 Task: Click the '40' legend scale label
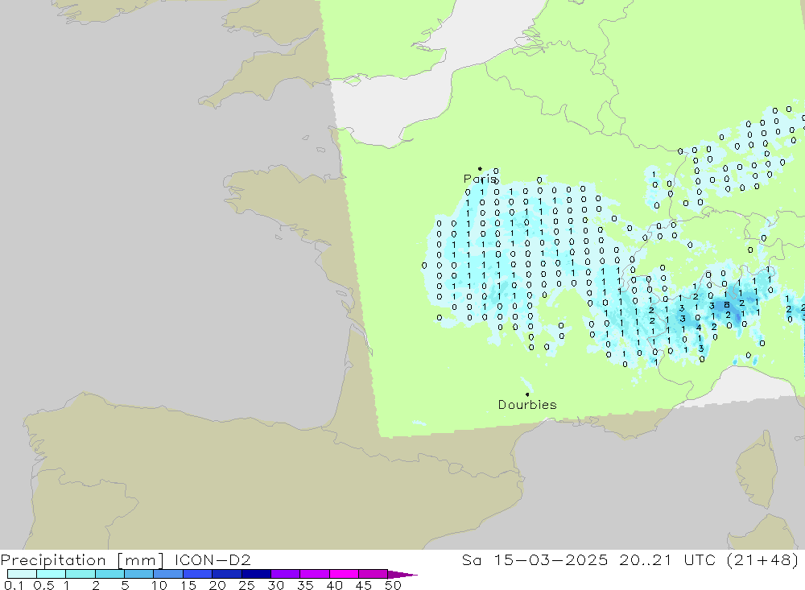(x=334, y=585)
